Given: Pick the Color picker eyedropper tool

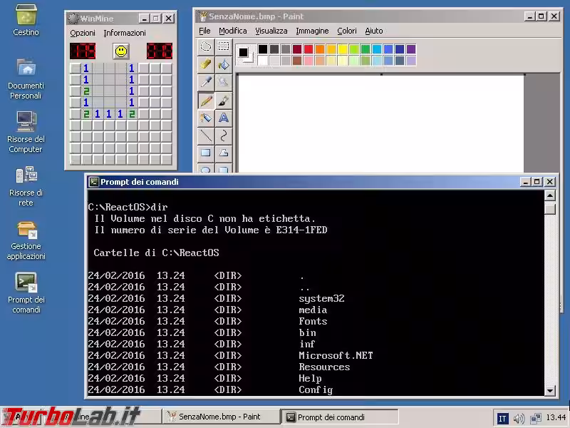Looking at the screenshot, I should pos(206,83).
